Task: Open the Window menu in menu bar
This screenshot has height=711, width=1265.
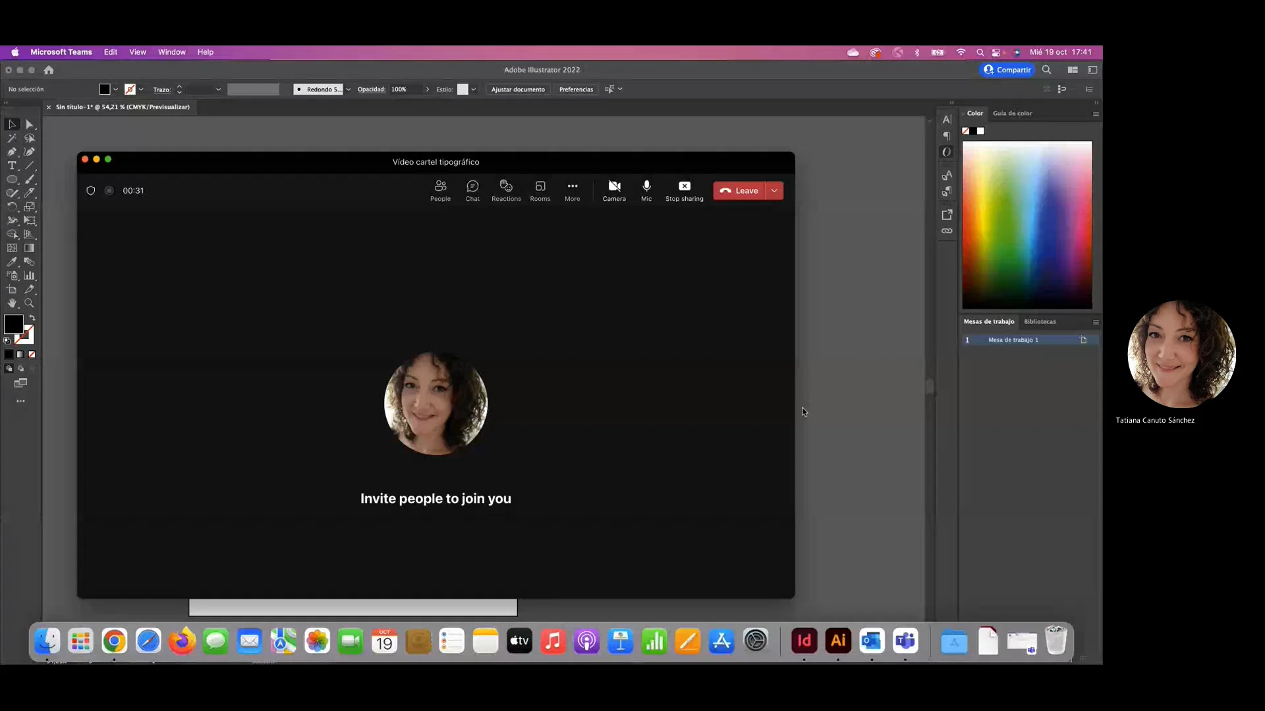Action: (x=171, y=52)
